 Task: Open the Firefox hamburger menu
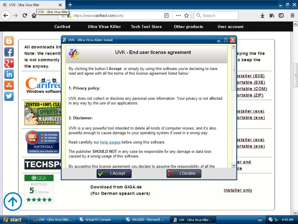(292, 15)
